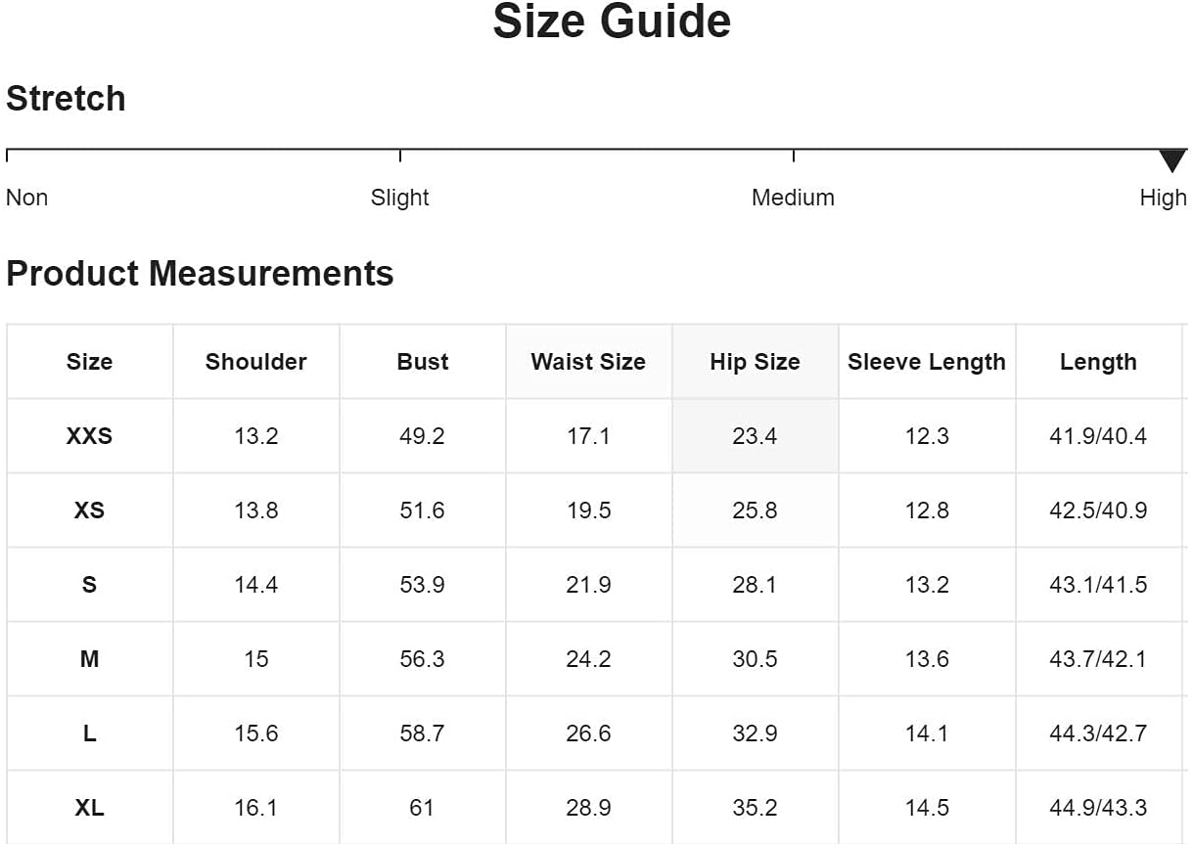Image resolution: width=1193 pixels, height=844 pixels.
Task: Select the XS size row label
Action: coord(89,511)
